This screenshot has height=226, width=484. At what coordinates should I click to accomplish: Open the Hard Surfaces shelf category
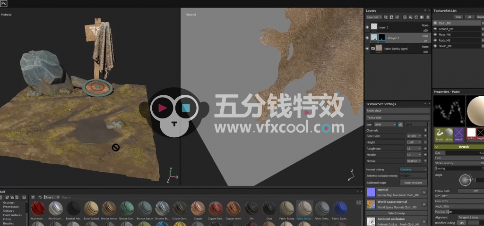tap(12, 215)
